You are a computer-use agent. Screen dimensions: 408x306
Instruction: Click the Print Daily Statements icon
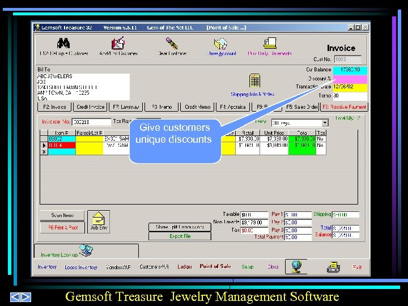pyautogui.click(x=270, y=43)
